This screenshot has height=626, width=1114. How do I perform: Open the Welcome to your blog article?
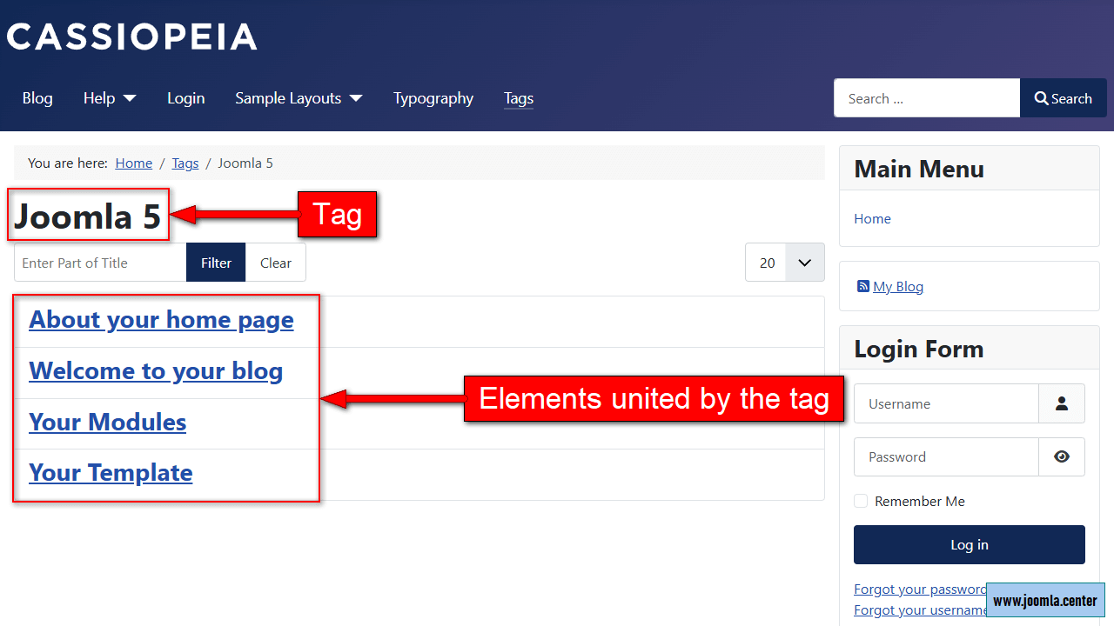point(156,370)
